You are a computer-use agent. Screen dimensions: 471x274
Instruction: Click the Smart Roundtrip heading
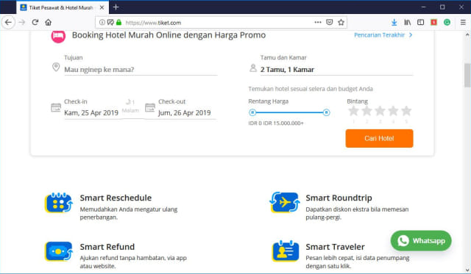point(339,198)
